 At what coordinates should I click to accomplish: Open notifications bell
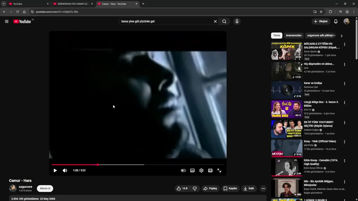tap(336, 21)
